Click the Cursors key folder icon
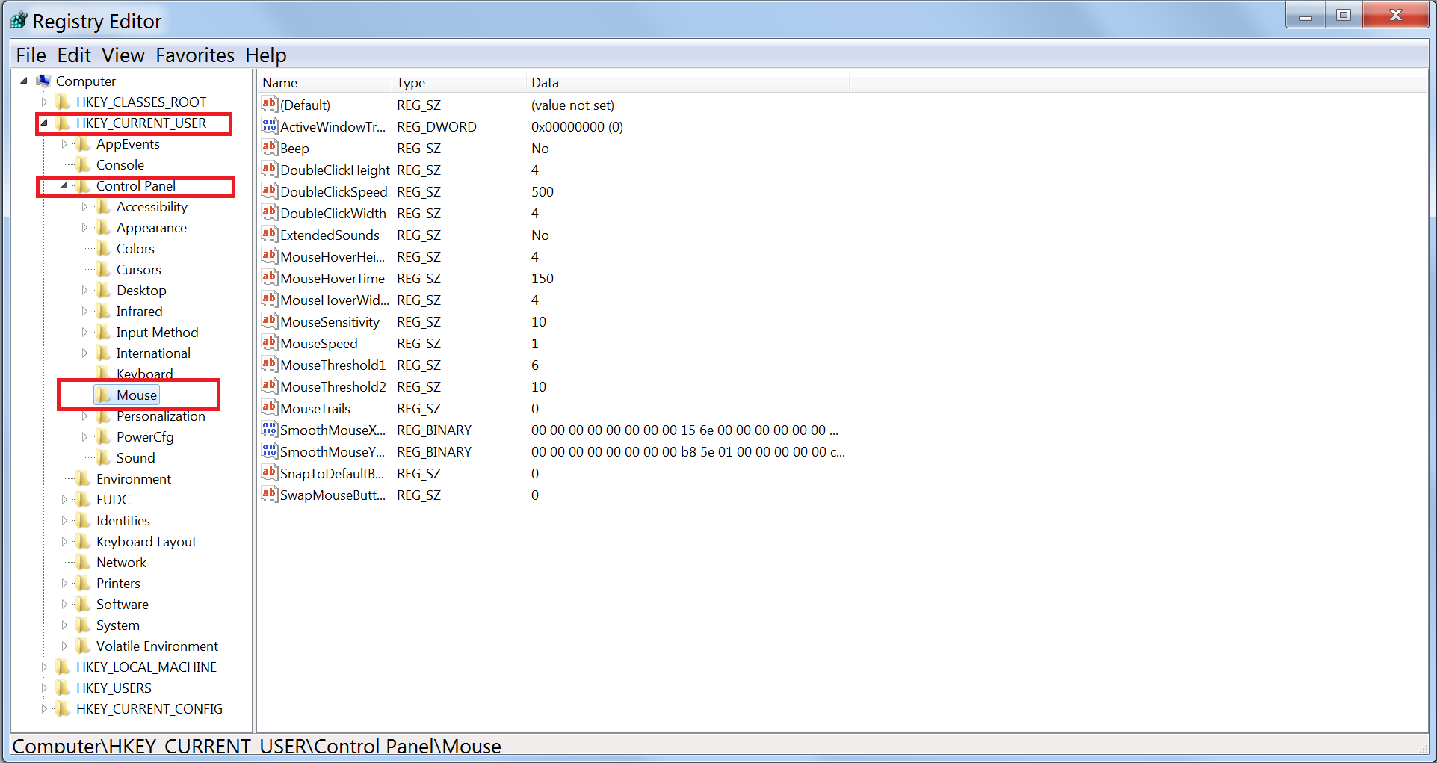Screen dimensions: 1437x763 [x=103, y=269]
